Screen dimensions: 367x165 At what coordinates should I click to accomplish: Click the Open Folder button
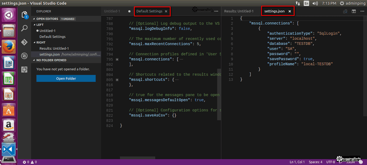pyautogui.click(x=66, y=79)
